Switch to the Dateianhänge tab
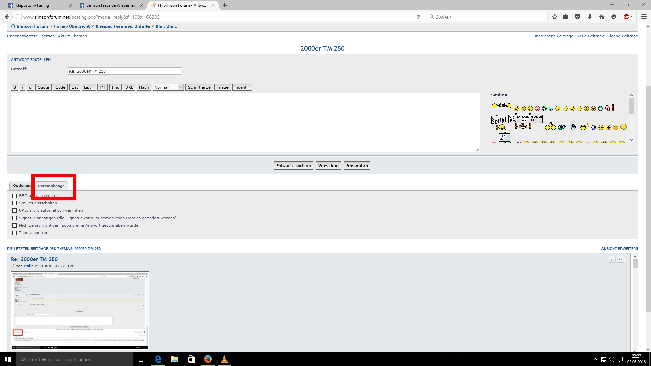The width and height of the screenshot is (651, 366). coord(51,186)
